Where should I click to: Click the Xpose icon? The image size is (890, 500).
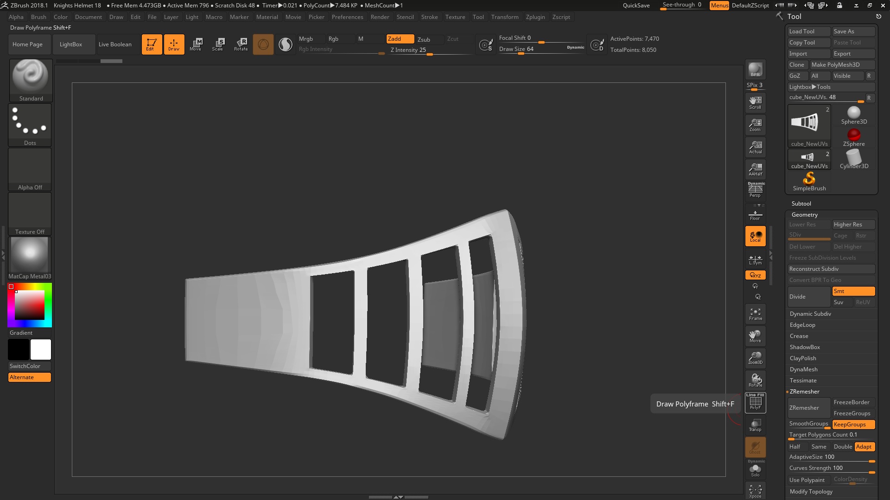click(755, 491)
